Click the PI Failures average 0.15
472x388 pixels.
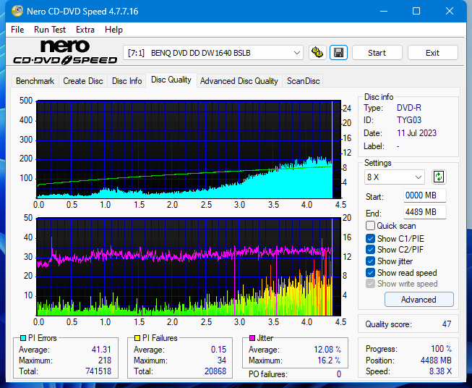coord(218,350)
